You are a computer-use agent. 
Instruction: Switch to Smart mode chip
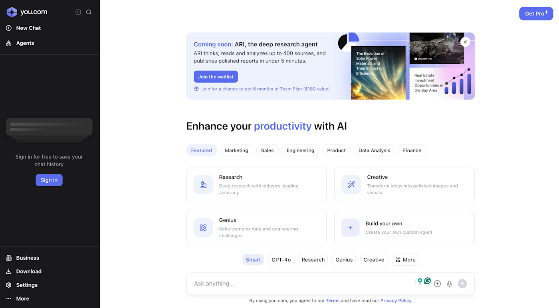[254, 260]
